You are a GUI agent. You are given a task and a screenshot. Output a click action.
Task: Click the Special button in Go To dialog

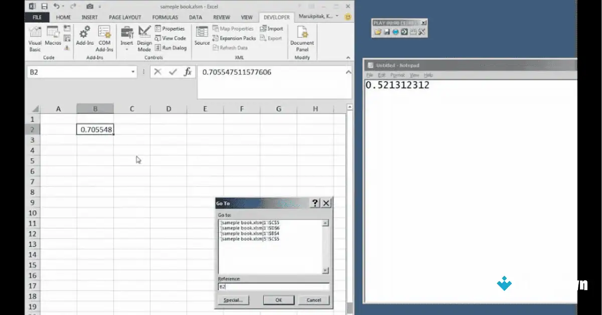pyautogui.click(x=234, y=300)
